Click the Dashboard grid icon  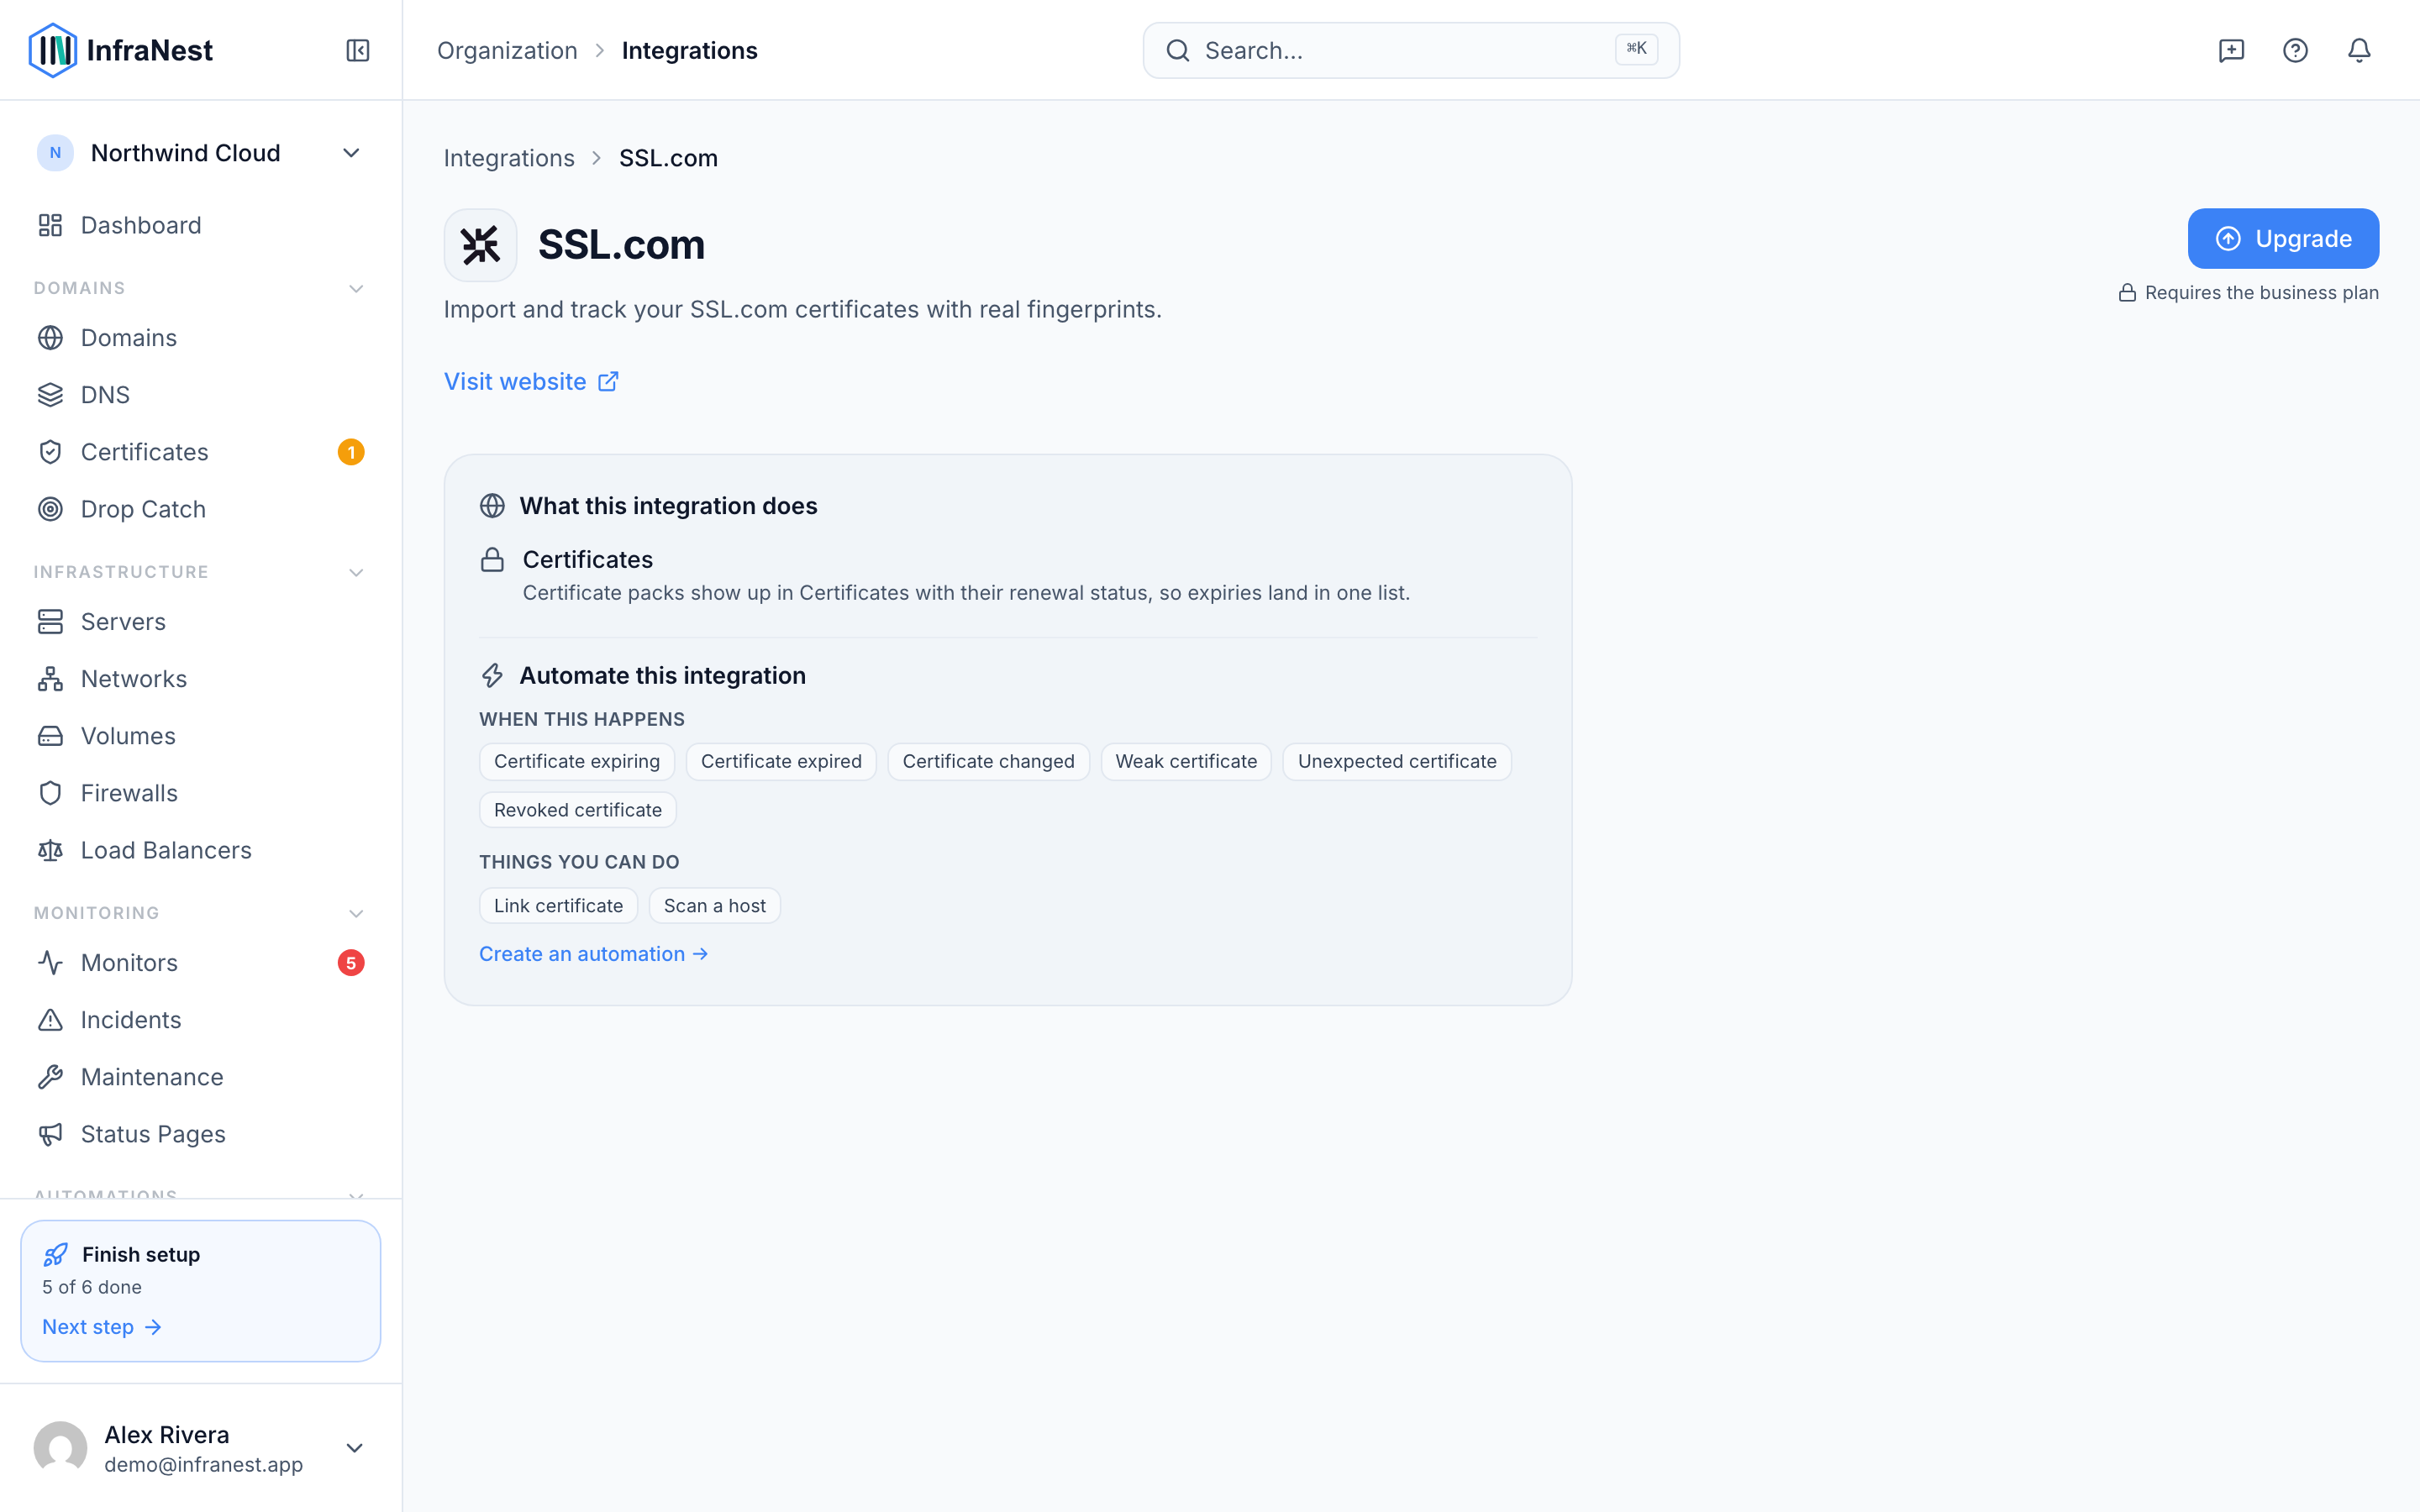(50, 225)
